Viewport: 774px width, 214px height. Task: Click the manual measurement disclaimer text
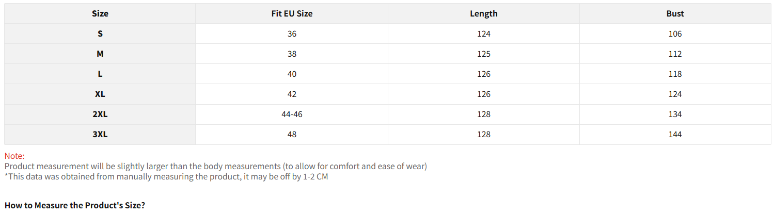click(x=166, y=177)
